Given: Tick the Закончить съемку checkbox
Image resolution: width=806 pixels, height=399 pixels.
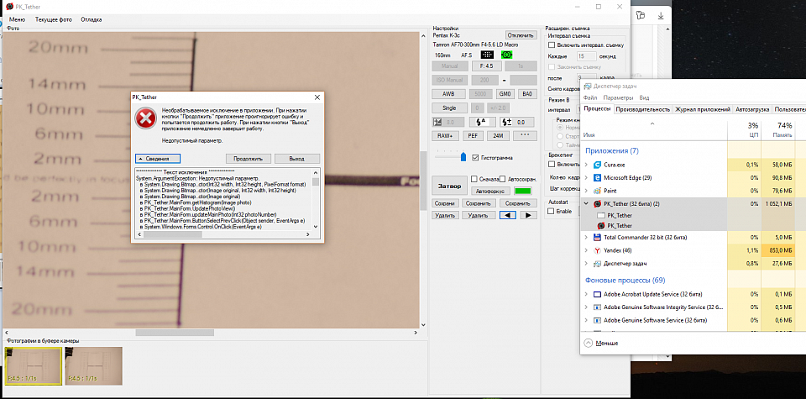Looking at the screenshot, I should point(552,67).
